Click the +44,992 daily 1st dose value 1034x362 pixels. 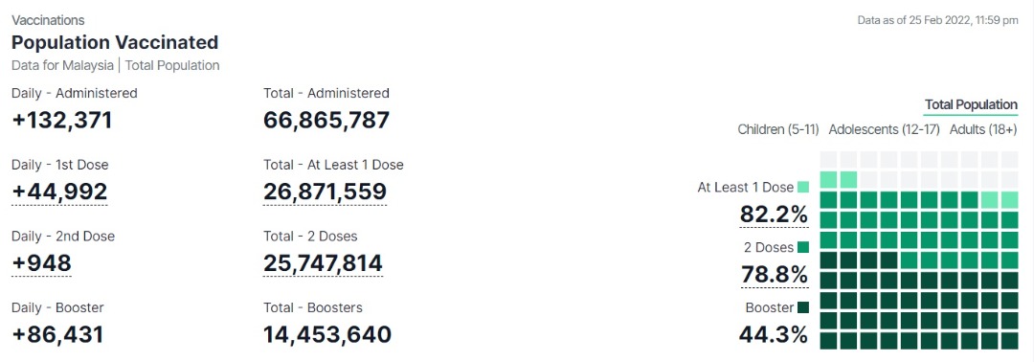59,192
